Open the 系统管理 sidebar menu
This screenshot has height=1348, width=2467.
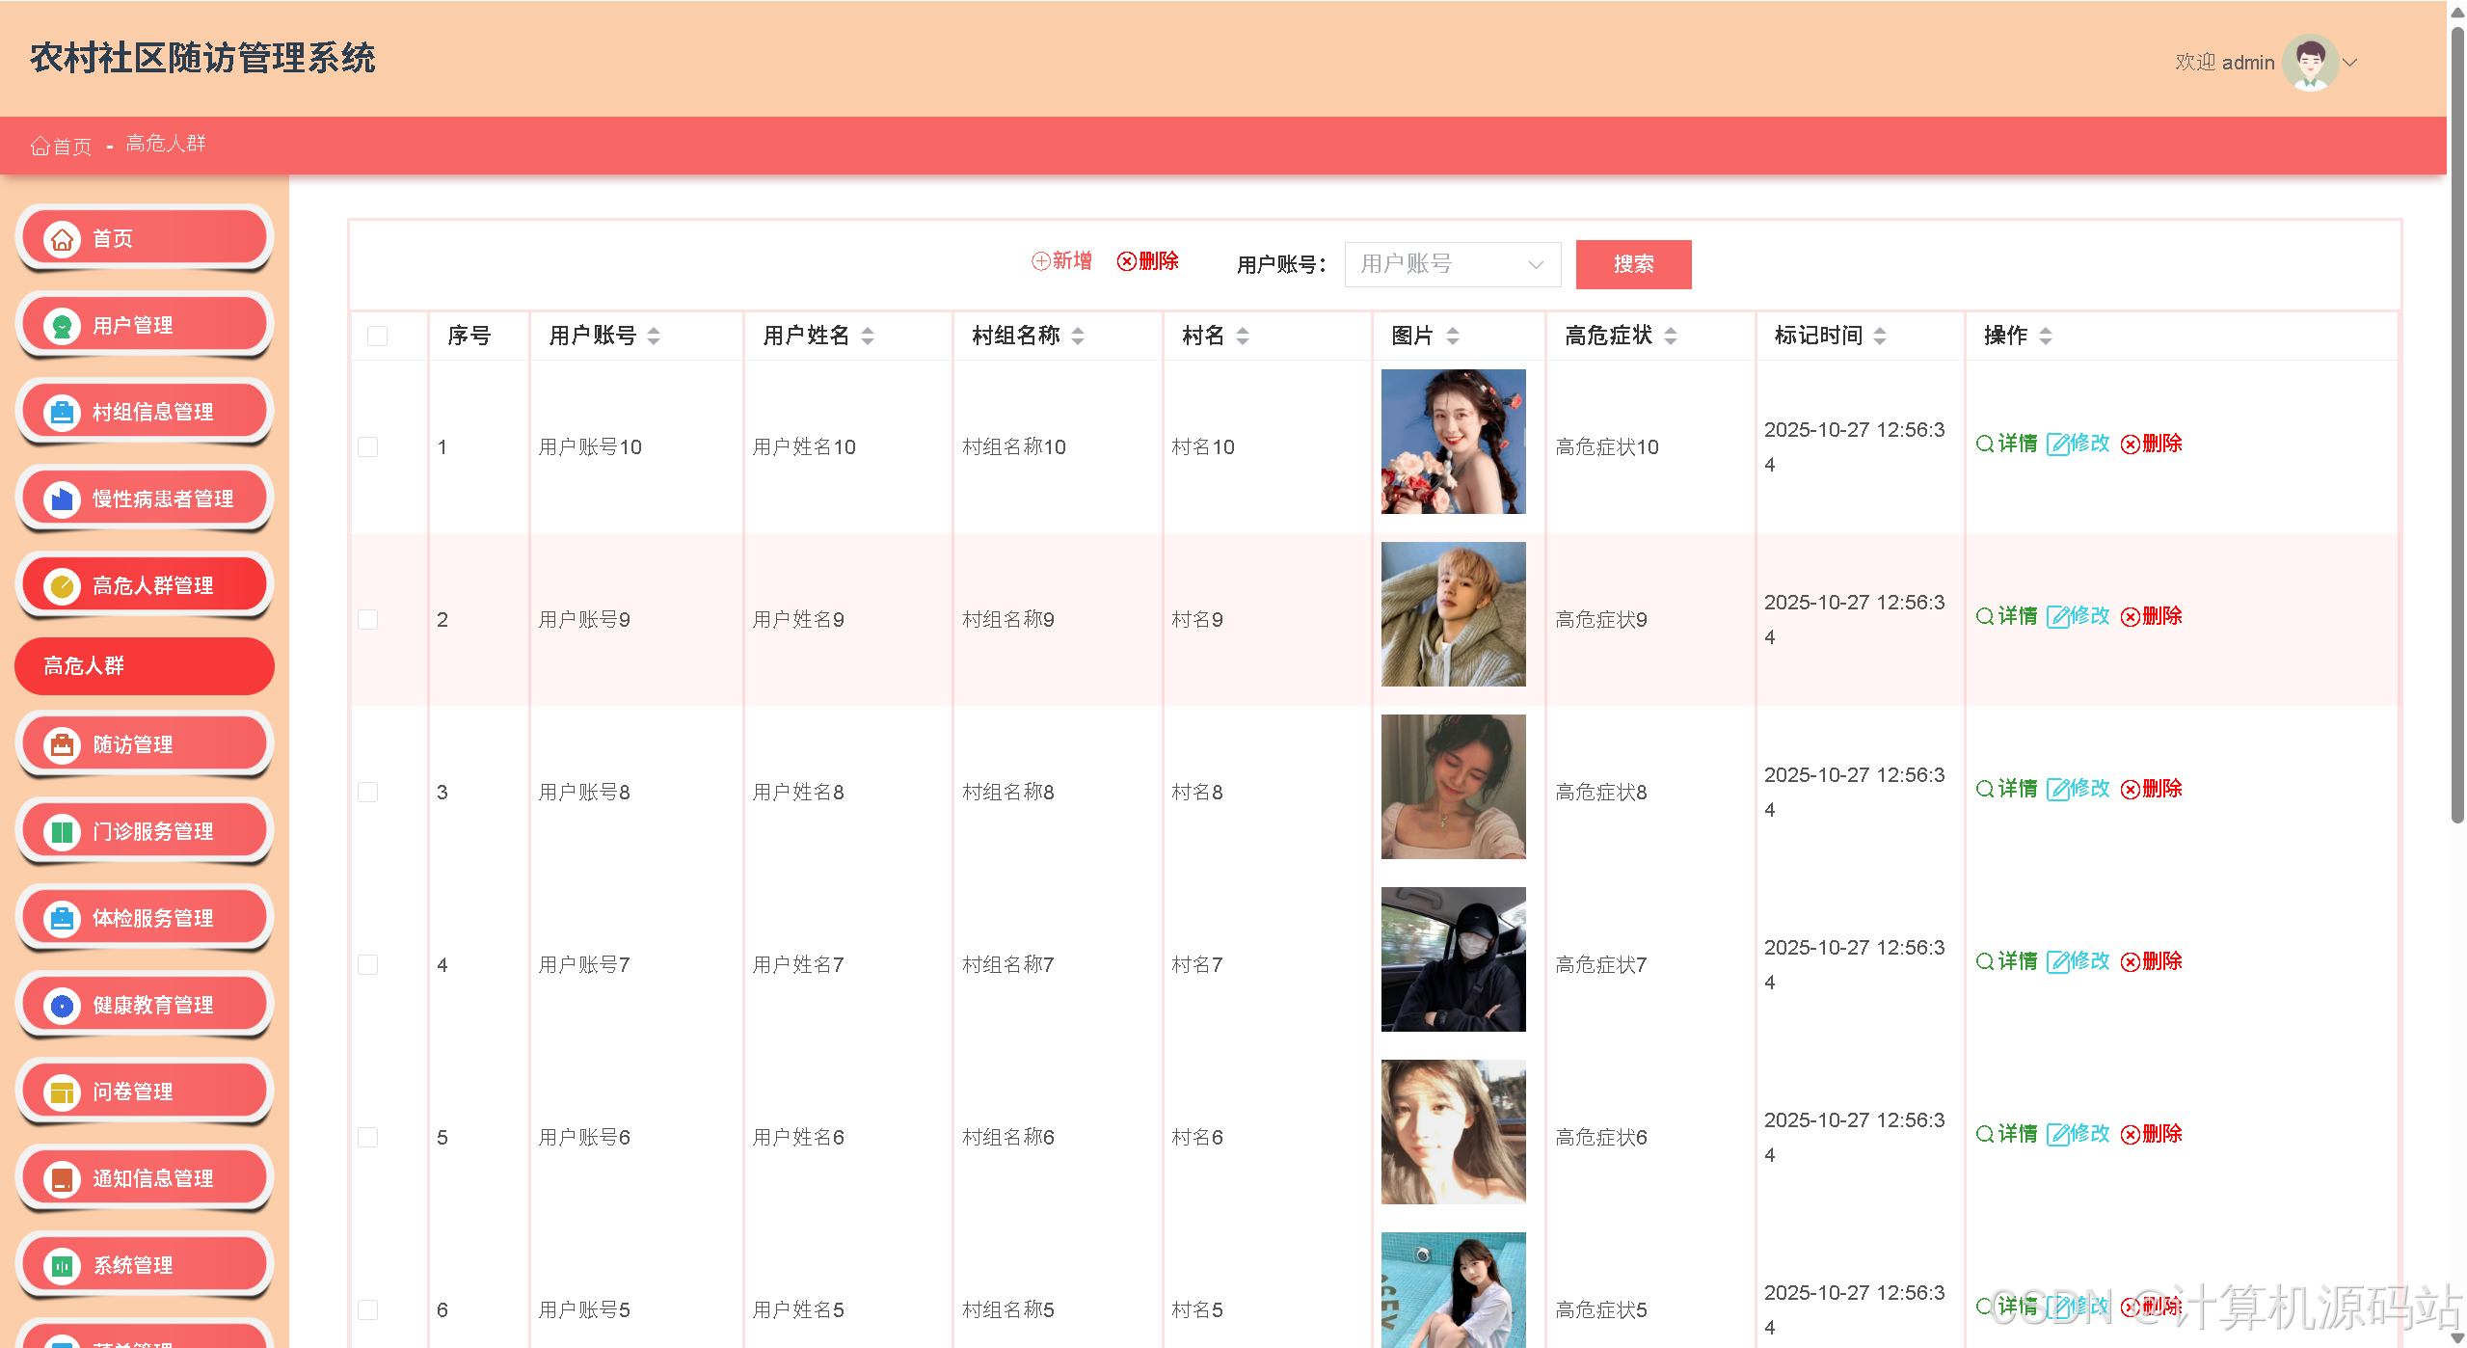[x=145, y=1266]
